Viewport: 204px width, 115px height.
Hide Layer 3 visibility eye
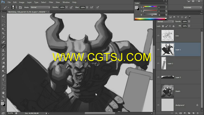158,77
